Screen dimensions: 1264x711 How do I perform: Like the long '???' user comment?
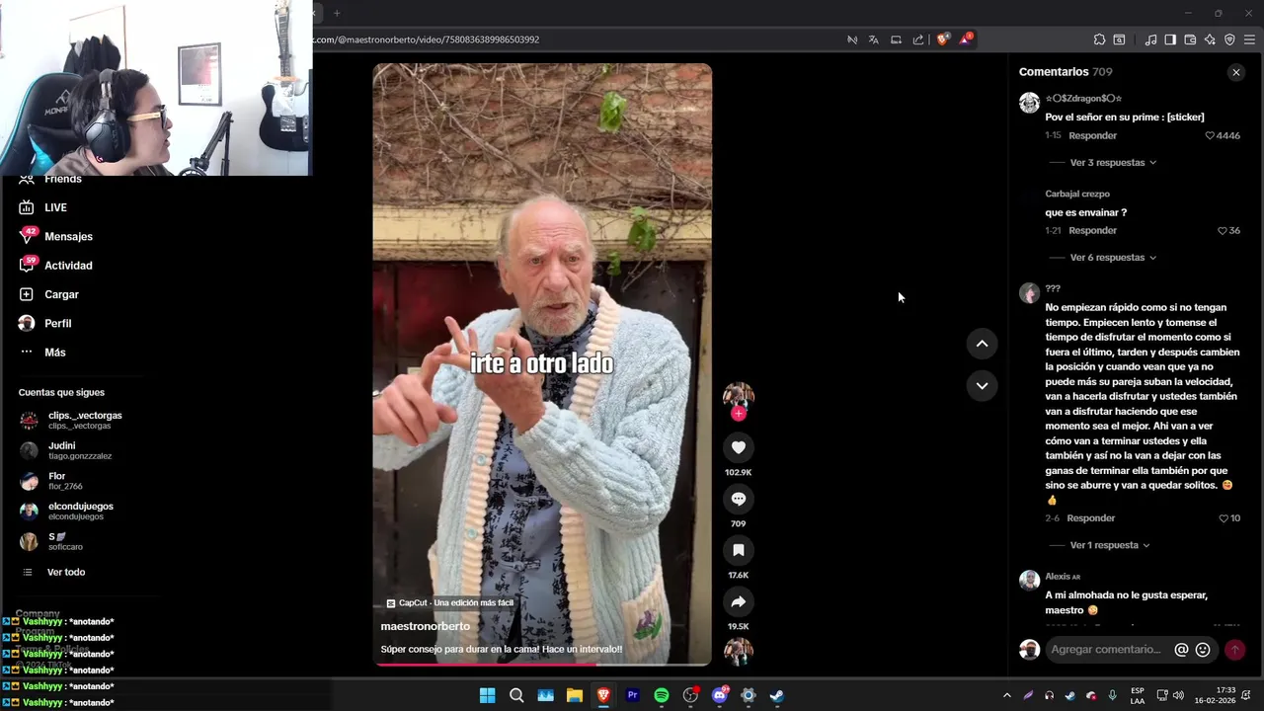point(1224,517)
